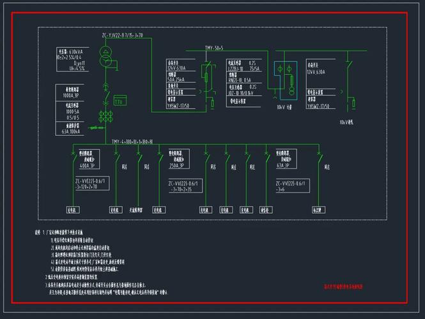Select the 1000A 3P breaker specification box
425x319 pixels.
[69, 93]
